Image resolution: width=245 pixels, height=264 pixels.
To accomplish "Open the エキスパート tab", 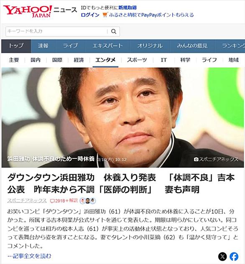I will [107, 46].
